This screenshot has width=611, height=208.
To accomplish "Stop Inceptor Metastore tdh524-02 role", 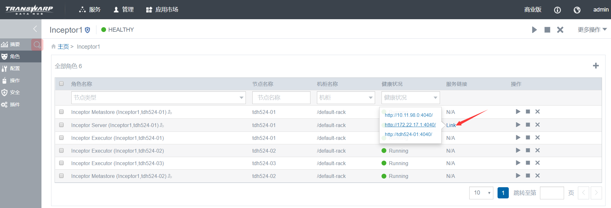I will point(528,176).
